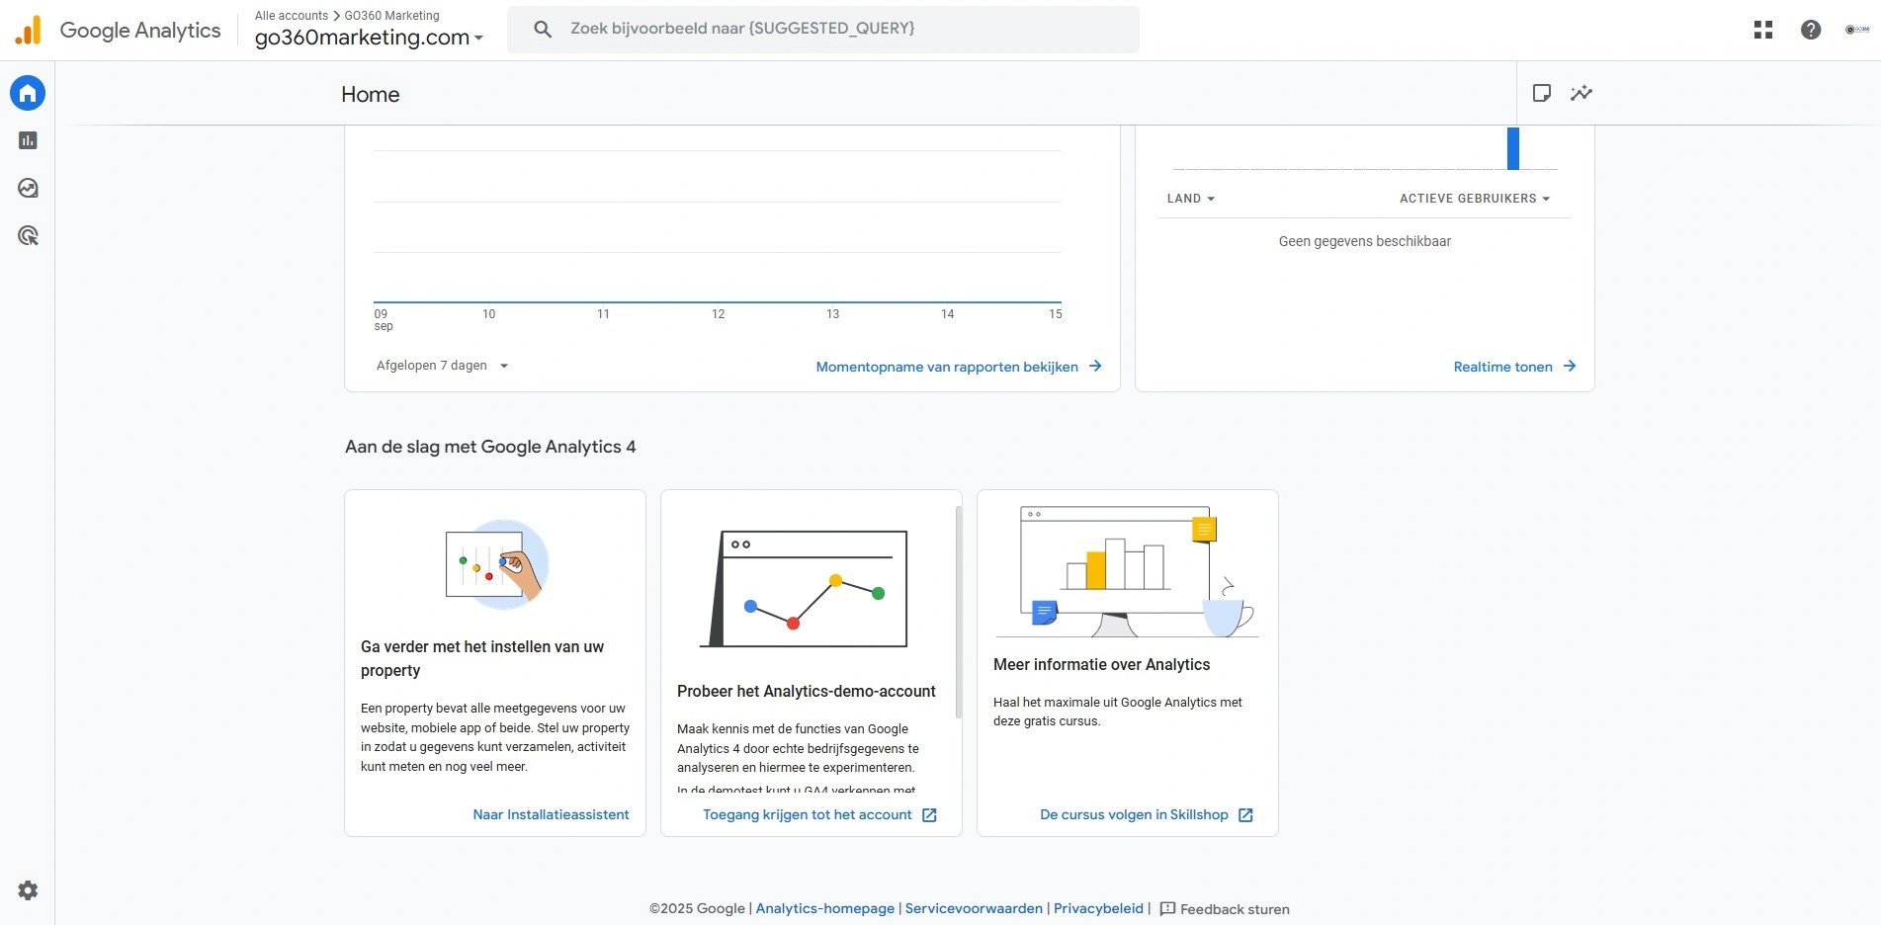The width and height of the screenshot is (1881, 925).
Task: Click 'Naar Installatieassistent' link
Action: (551, 814)
